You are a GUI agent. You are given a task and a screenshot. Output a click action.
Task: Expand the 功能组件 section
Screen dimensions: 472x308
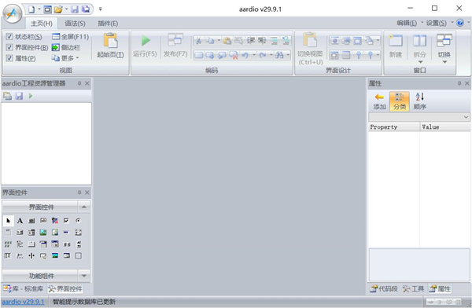point(46,276)
